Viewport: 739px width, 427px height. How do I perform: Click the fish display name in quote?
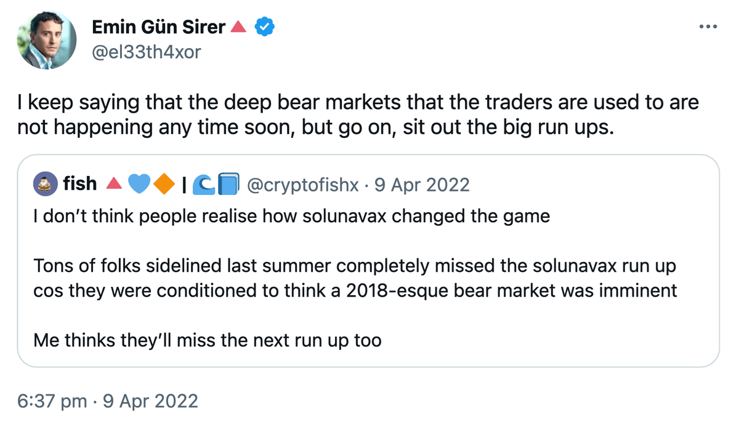point(80,184)
